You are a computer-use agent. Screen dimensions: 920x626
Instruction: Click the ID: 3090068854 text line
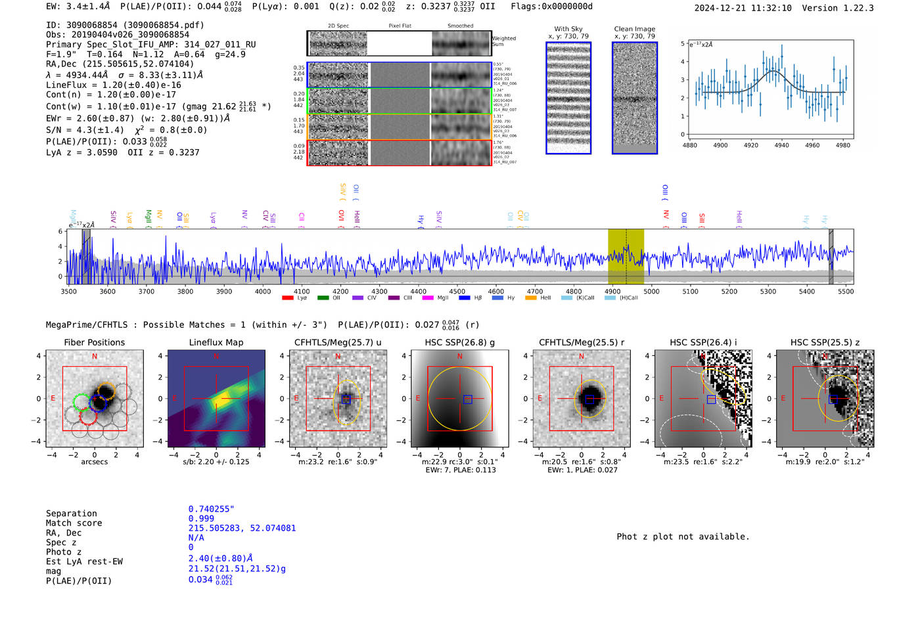click(x=125, y=25)
